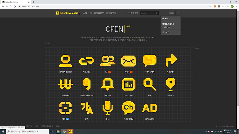Open the Kakao Navi arrow icon
Screen dimensions: 239x134
pos(171,60)
